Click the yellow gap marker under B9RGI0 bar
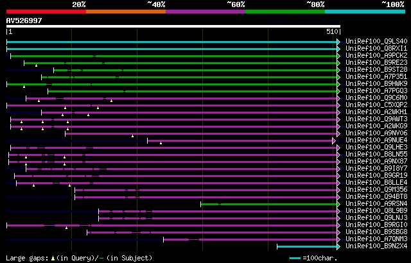The width and height of the screenshot is (411, 263). tap(66, 228)
